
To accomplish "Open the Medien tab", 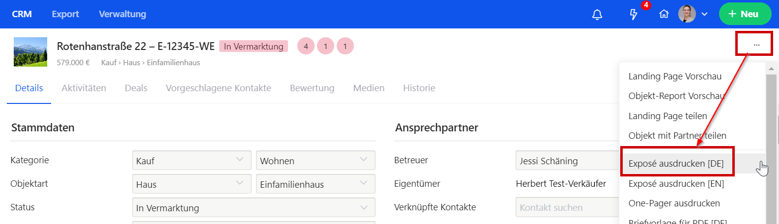I will coord(369,88).
